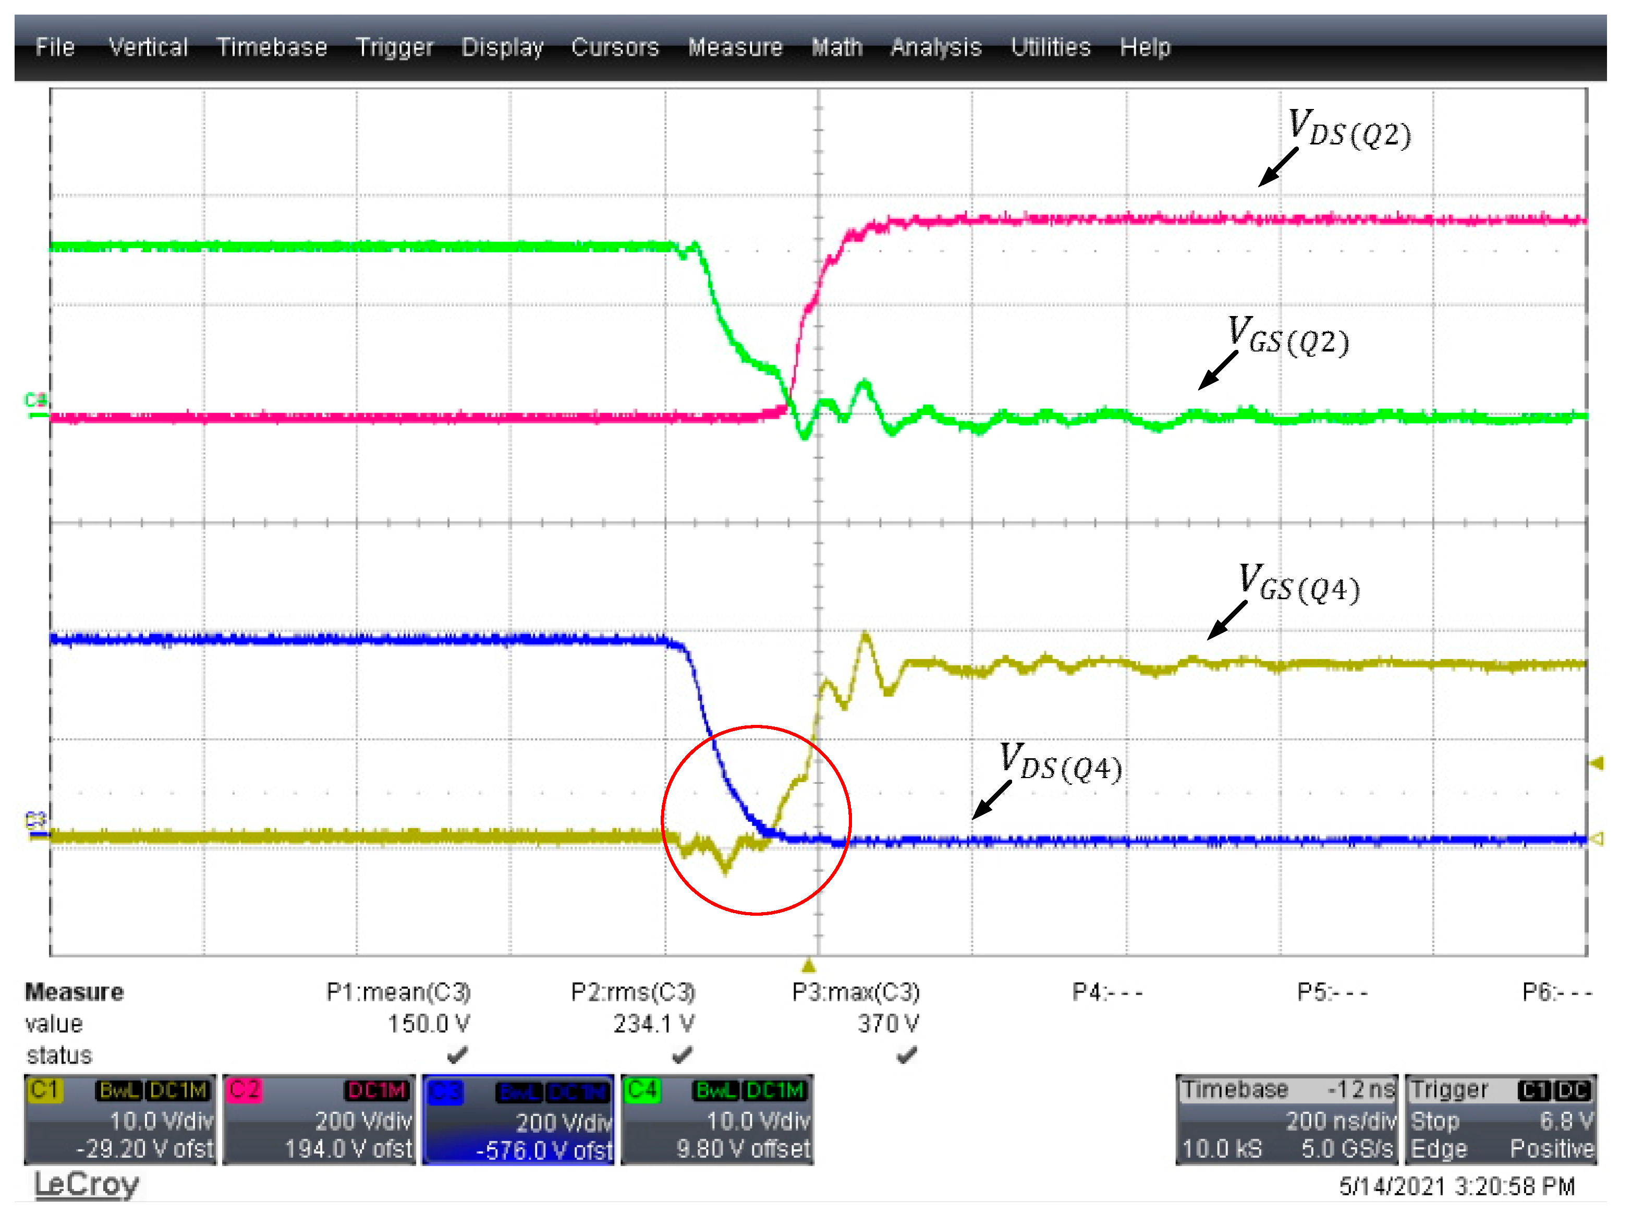This screenshot has width=1631, height=1213.
Task: Open the Timebase menu
Action: (x=272, y=48)
